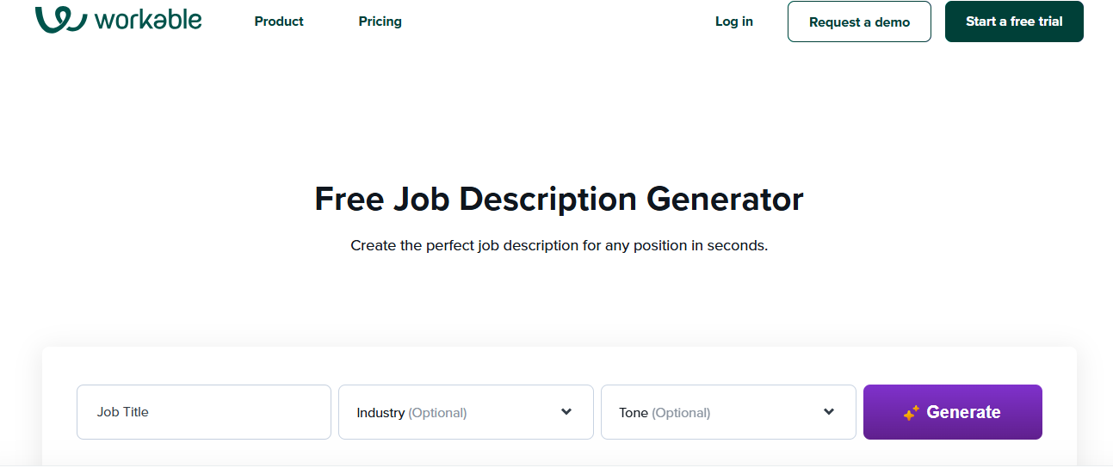
Task: Click the (Optional) hint next to Tone
Action: point(681,413)
